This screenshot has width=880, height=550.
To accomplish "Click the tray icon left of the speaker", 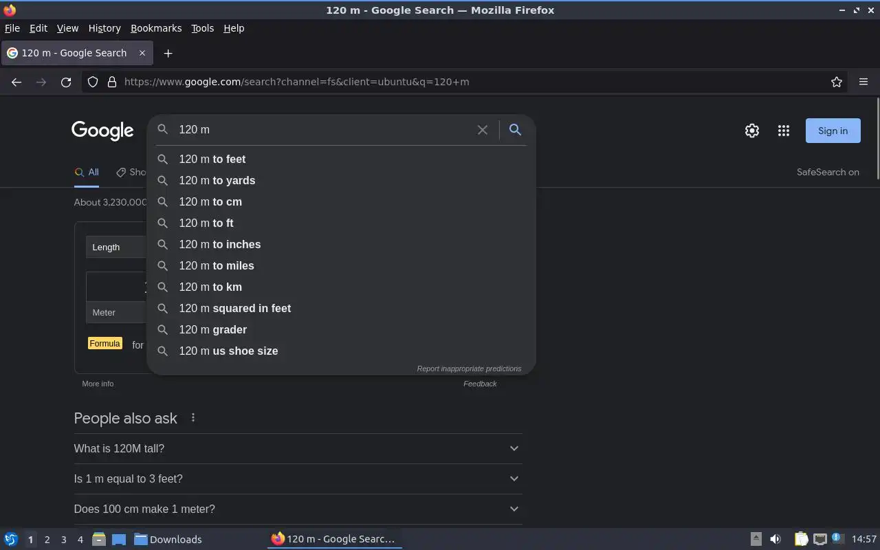I will [x=756, y=539].
